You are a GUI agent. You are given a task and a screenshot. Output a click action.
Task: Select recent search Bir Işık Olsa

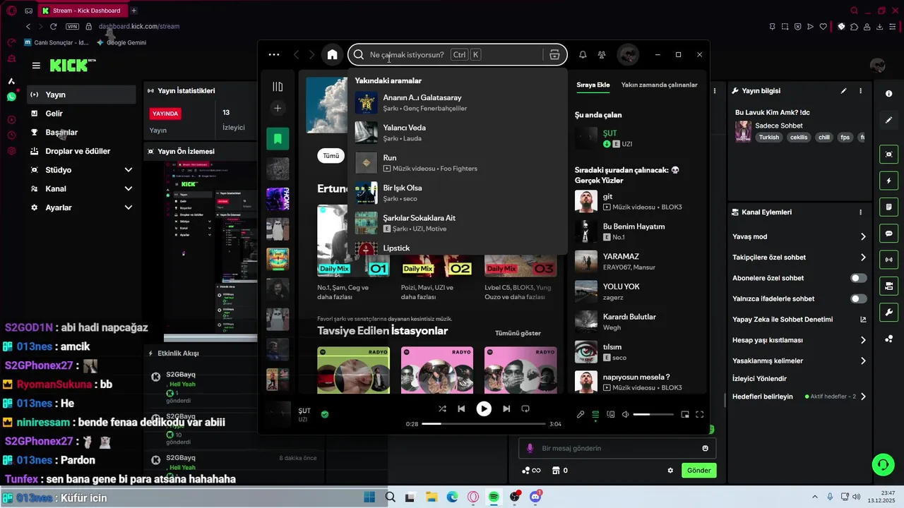(x=458, y=193)
